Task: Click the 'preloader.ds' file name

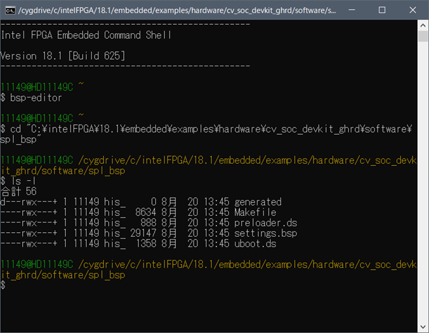Action: point(265,222)
